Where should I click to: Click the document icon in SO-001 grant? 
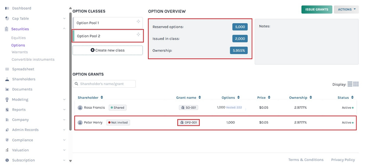pyautogui.click(x=182, y=108)
